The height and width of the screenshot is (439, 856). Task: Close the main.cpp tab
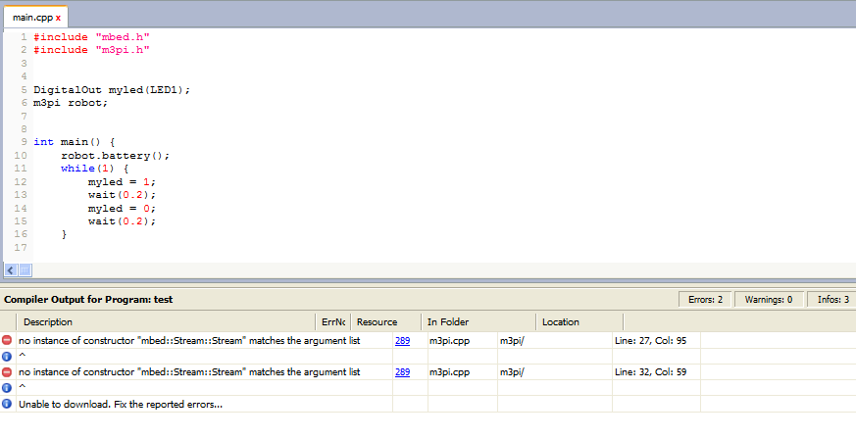[58, 18]
